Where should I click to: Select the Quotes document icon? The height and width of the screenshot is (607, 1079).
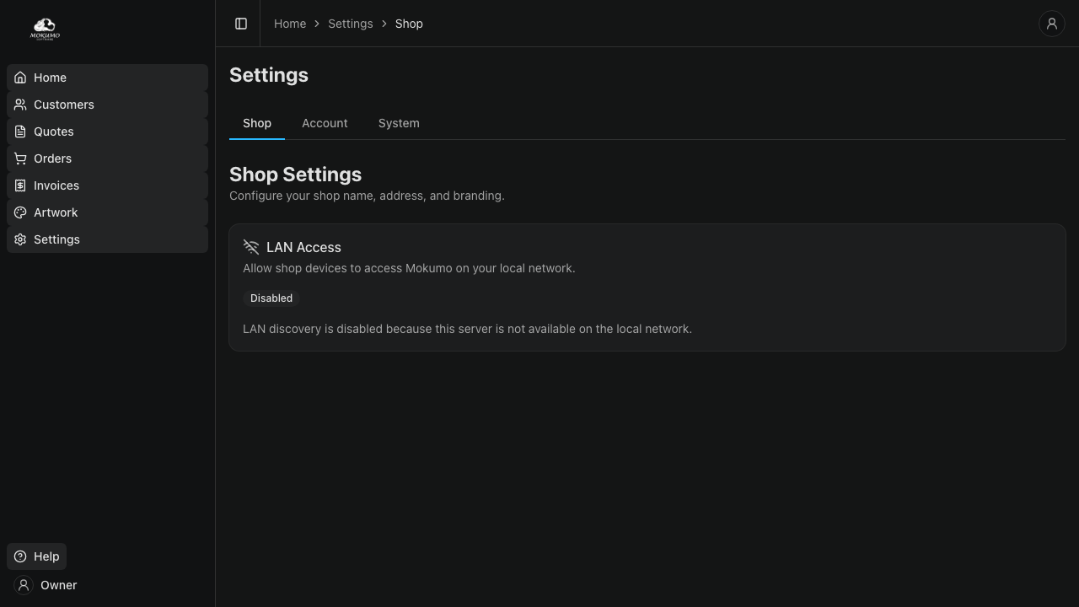[20, 132]
